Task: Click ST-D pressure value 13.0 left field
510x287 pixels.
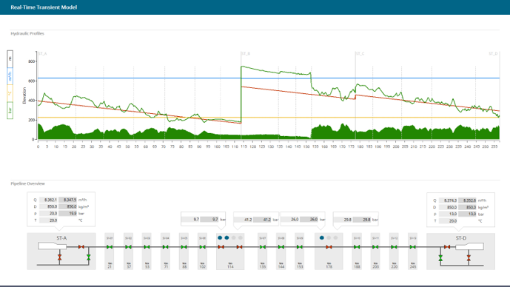Action: point(448,215)
